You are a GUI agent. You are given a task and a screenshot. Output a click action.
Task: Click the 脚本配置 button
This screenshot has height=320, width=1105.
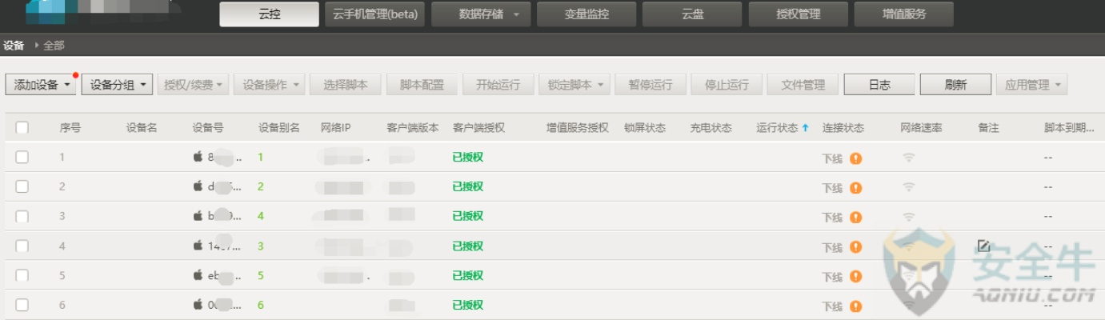tap(422, 85)
